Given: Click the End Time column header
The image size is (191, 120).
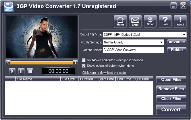Looking at the screenshot, I should [125, 79].
